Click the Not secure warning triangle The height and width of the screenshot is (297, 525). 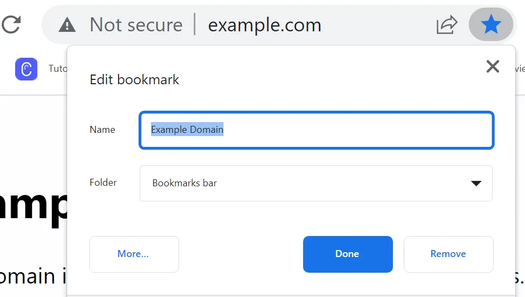pos(67,25)
